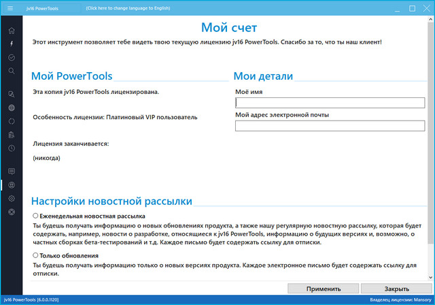
Task: Select the Только обновления radio option
Action: click(36, 255)
